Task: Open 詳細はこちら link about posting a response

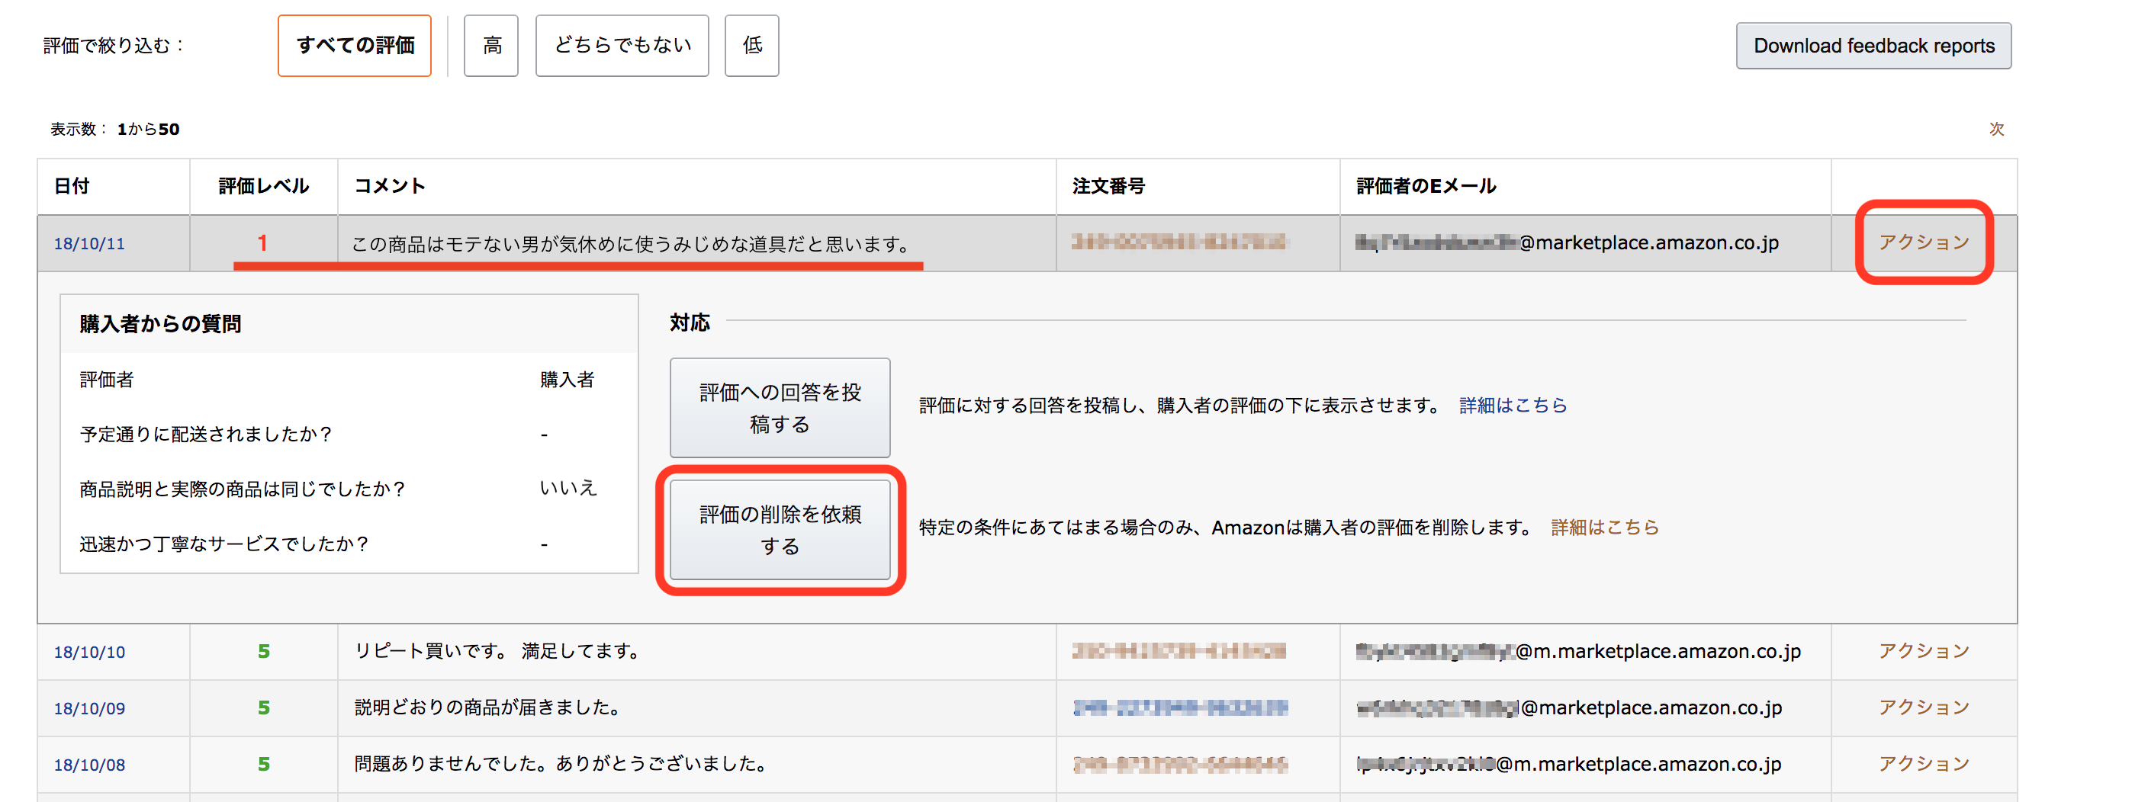Action: (x=1513, y=406)
